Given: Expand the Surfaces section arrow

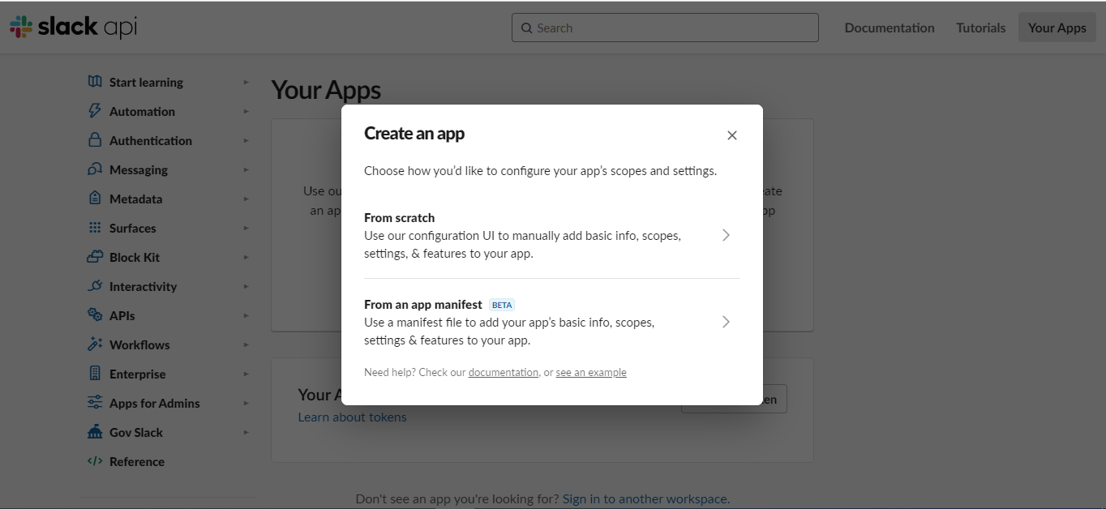Looking at the screenshot, I should [246, 228].
